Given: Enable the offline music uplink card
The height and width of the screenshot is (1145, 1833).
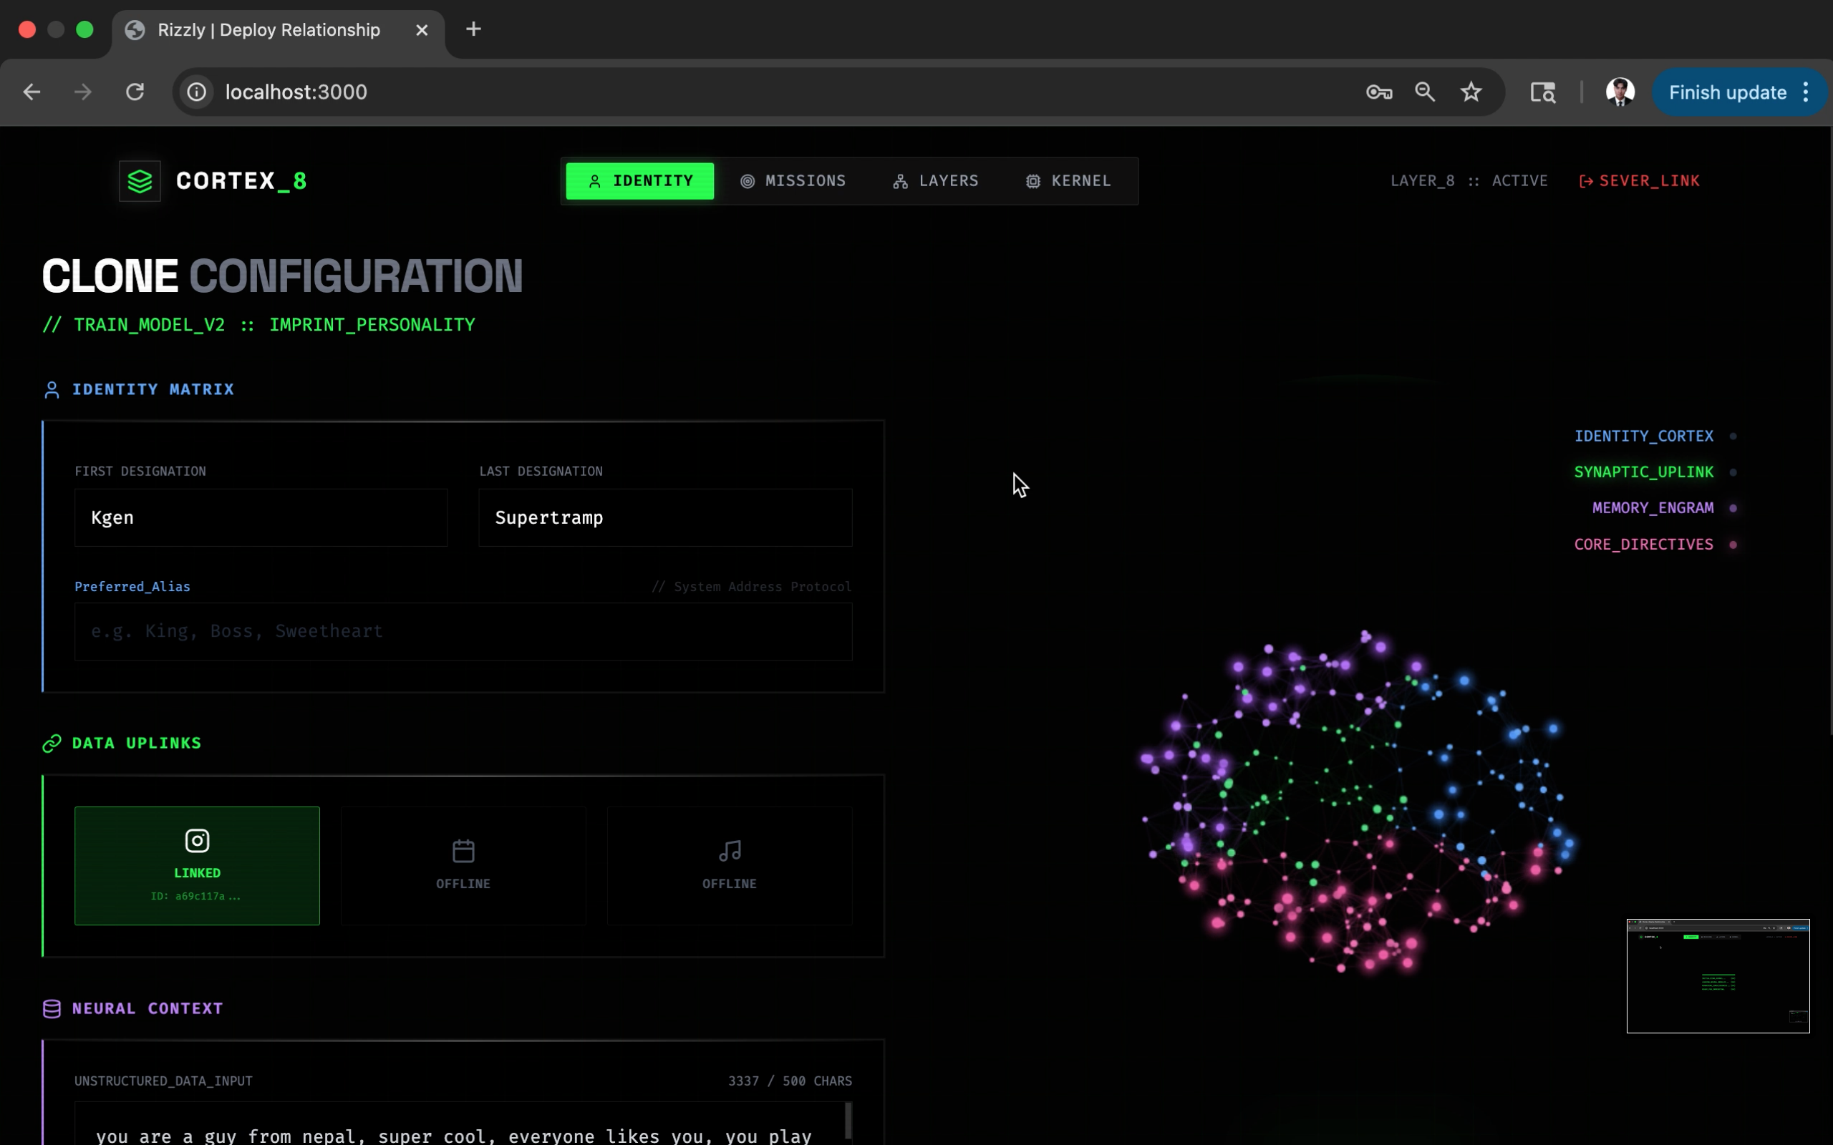Looking at the screenshot, I should 729,864.
